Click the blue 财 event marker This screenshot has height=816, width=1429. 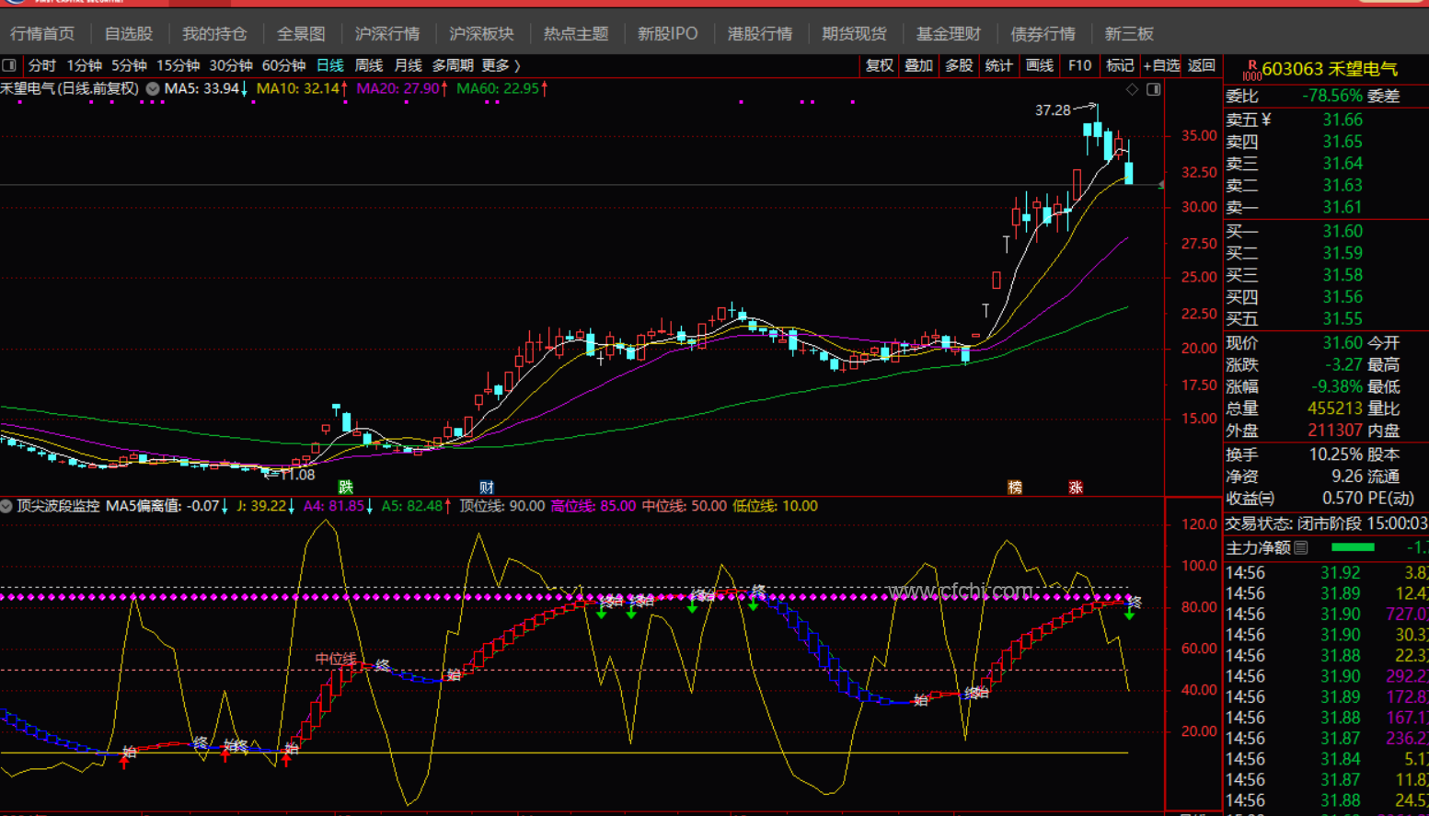[487, 487]
